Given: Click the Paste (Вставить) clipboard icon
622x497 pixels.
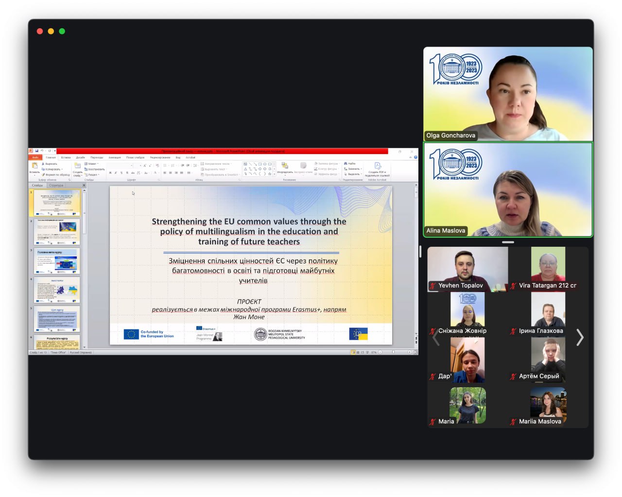Looking at the screenshot, I should coord(34,166).
